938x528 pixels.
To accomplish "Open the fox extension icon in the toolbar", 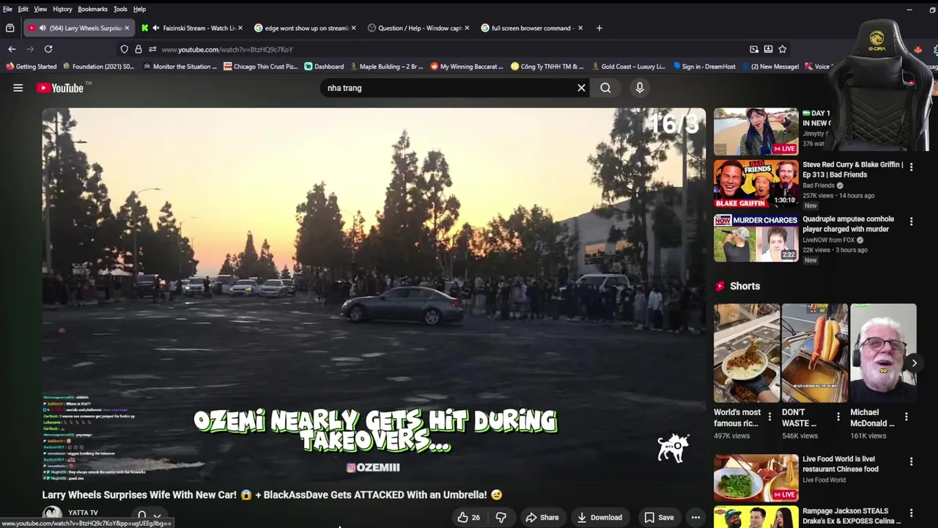I will 917,49.
